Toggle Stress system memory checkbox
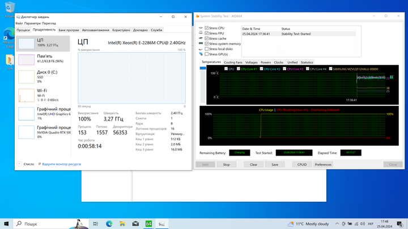Screen dimensions: 408x229 [207, 44]
